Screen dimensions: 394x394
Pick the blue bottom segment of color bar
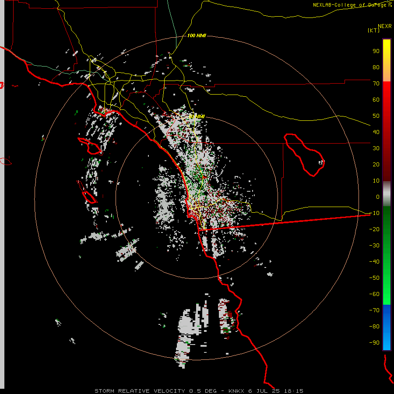[387, 327]
